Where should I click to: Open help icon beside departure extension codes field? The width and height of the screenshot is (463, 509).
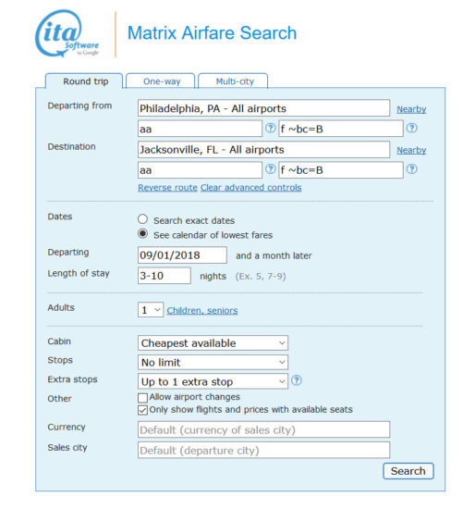click(x=411, y=129)
